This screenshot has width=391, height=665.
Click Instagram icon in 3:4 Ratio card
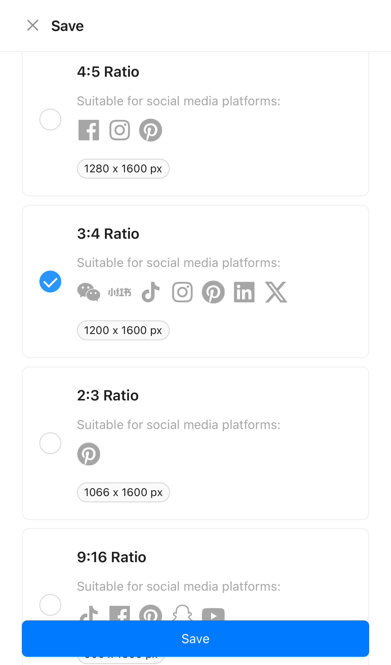point(182,292)
